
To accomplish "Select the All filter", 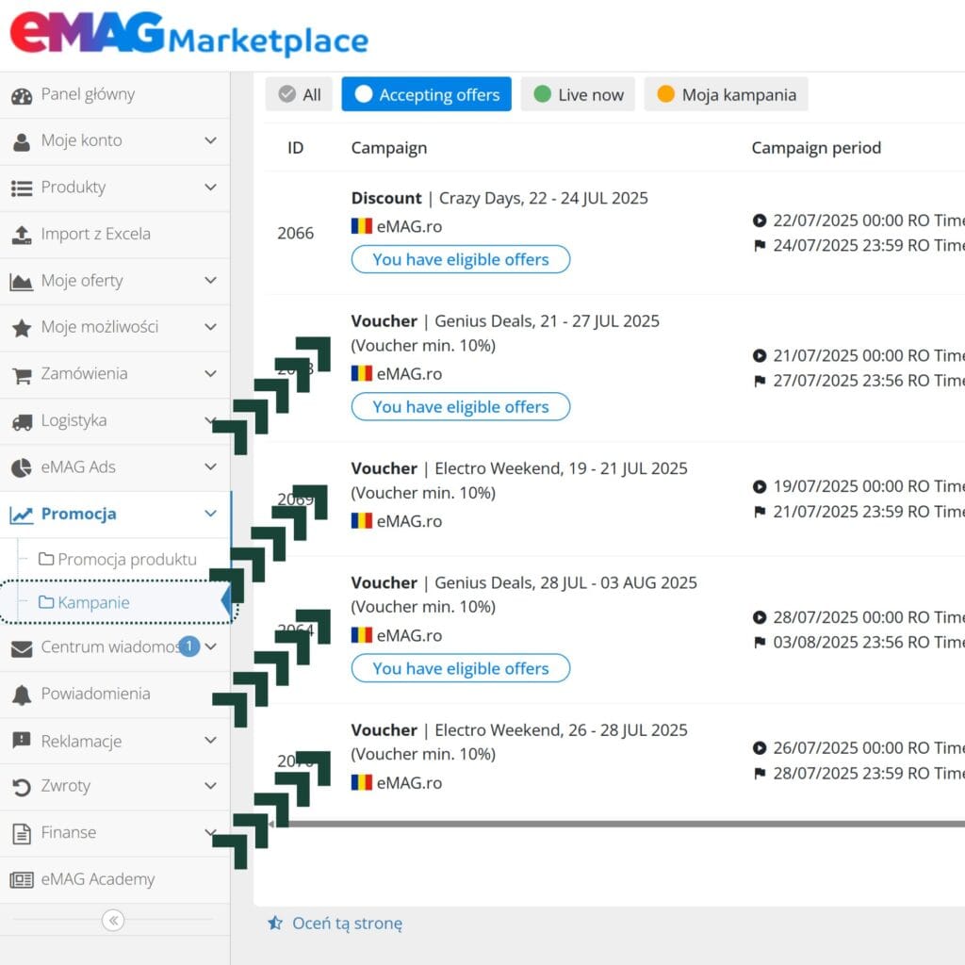I will coord(299,94).
